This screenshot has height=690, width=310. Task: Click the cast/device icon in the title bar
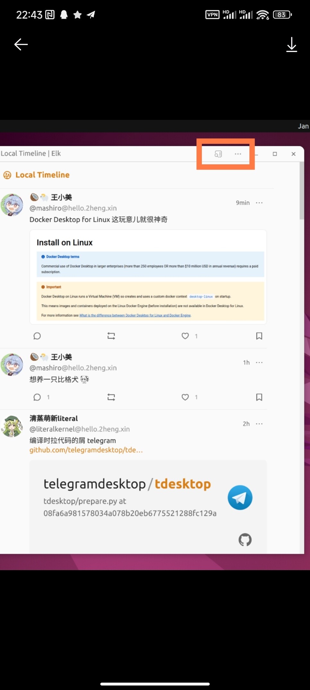pos(218,154)
